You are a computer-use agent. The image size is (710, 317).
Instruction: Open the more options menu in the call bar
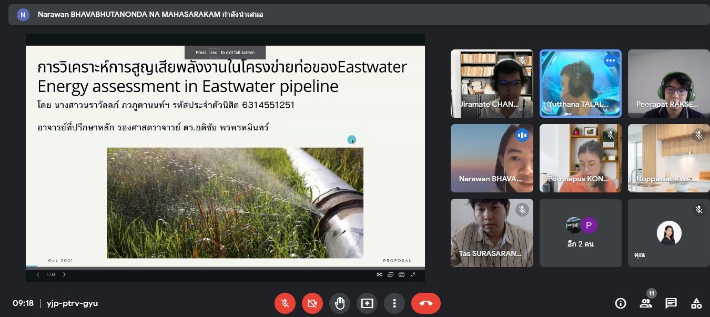click(394, 303)
